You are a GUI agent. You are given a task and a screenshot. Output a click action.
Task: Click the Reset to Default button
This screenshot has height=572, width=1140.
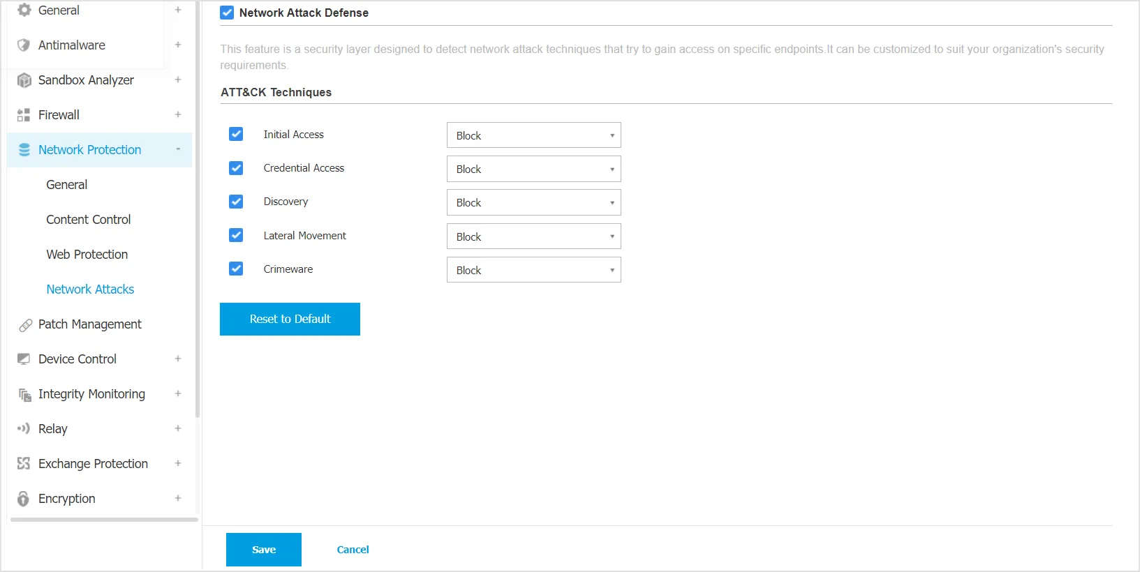pyautogui.click(x=290, y=319)
